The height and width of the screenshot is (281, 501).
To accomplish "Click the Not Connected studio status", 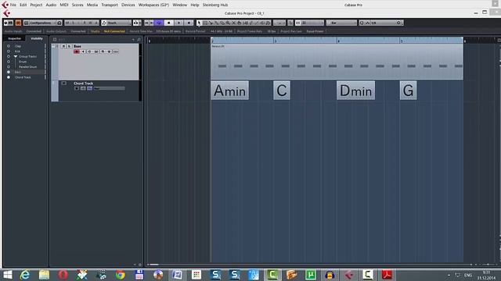I will (x=114, y=31).
